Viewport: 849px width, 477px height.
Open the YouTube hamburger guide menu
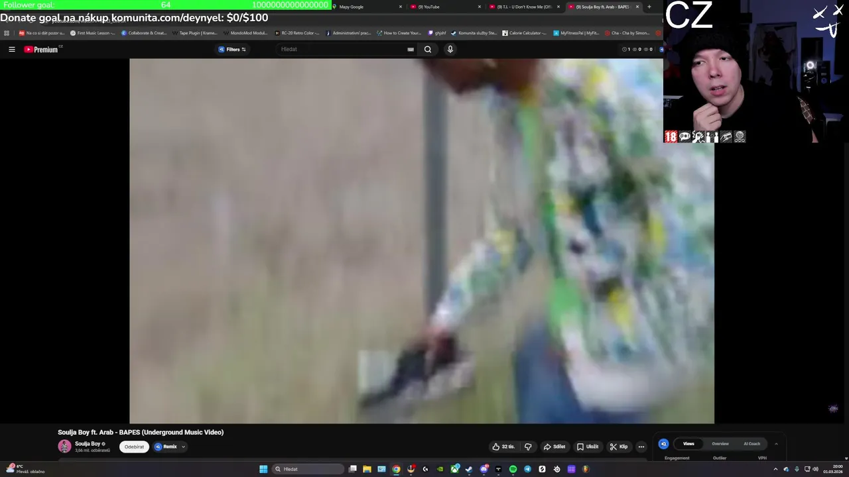pyautogui.click(x=11, y=49)
